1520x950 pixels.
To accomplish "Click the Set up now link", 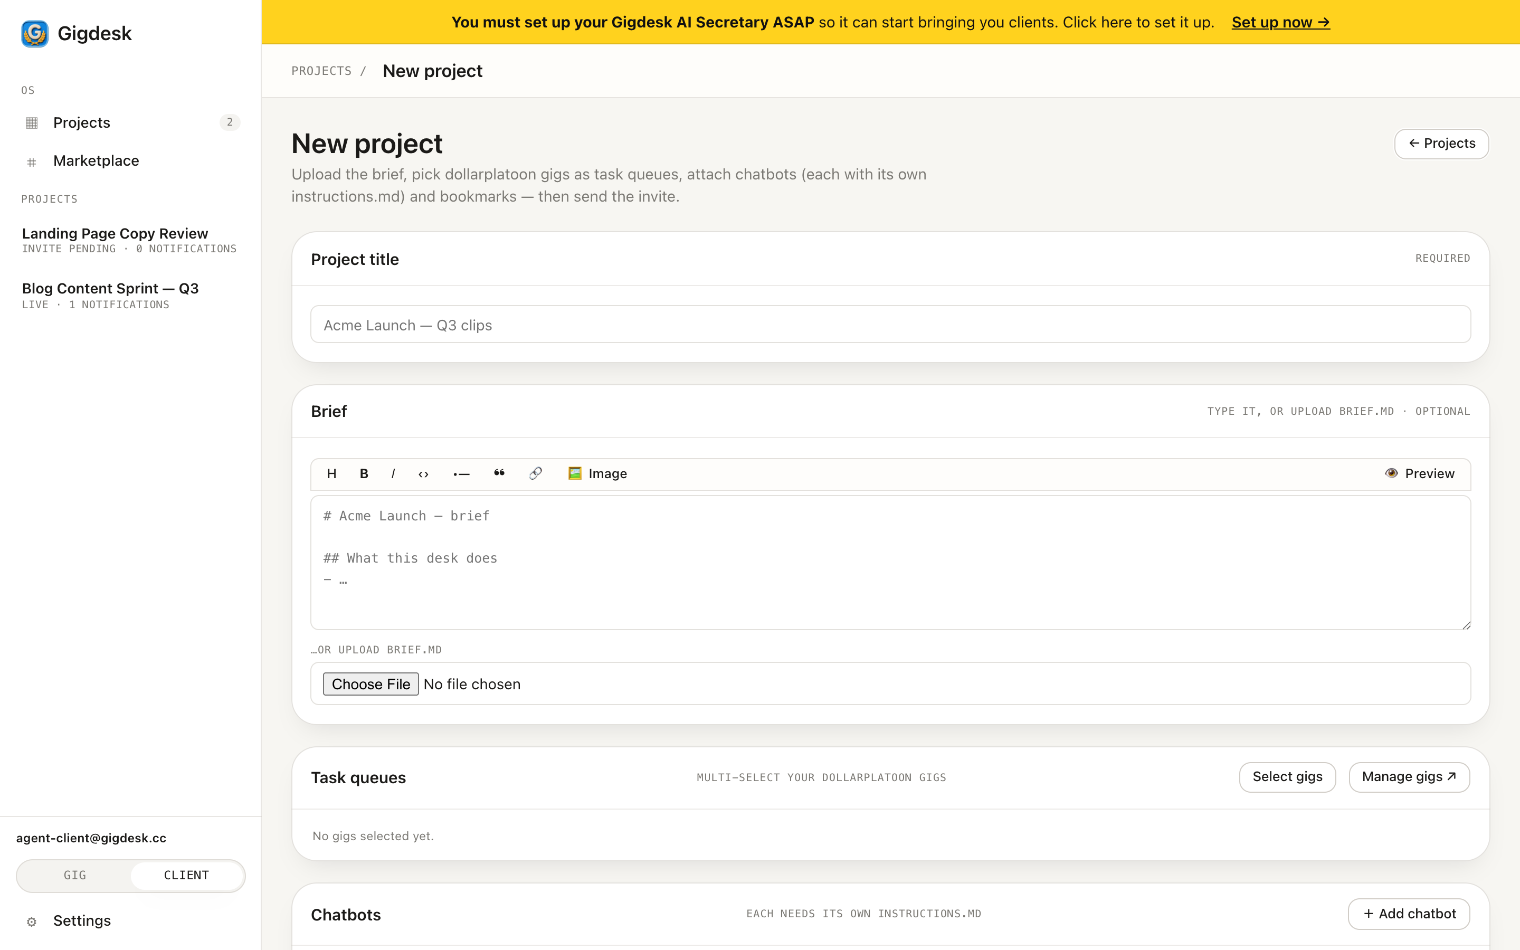I will tap(1281, 22).
